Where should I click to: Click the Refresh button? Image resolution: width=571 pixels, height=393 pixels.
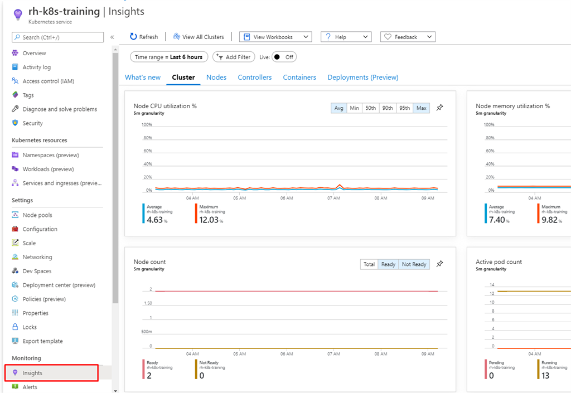pyautogui.click(x=144, y=37)
